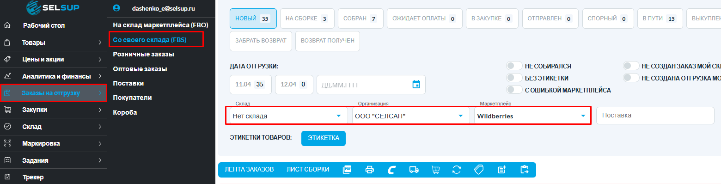Image resolution: width=721 pixels, height=184 pixels.
Task: Select the СПОРНЫЙ status tab
Action: point(608,18)
